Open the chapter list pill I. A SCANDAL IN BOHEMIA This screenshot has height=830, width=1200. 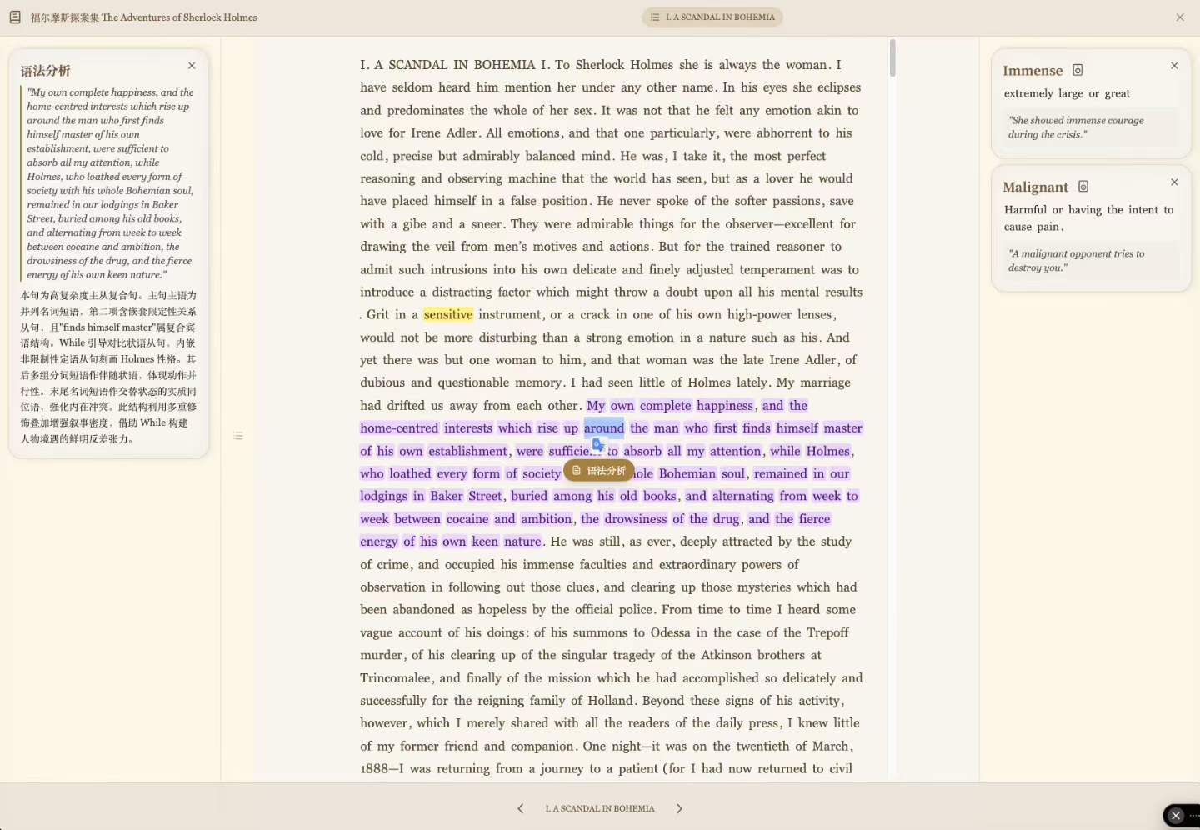pos(712,17)
